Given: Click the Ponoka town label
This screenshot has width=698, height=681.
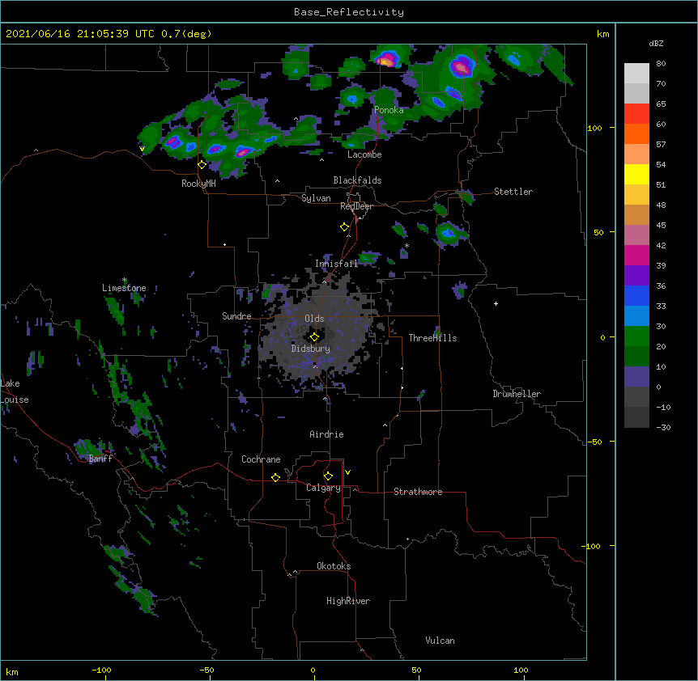Looking at the screenshot, I should pyautogui.click(x=389, y=110).
